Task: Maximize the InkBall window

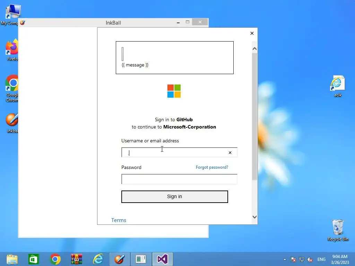Action: click(188, 22)
